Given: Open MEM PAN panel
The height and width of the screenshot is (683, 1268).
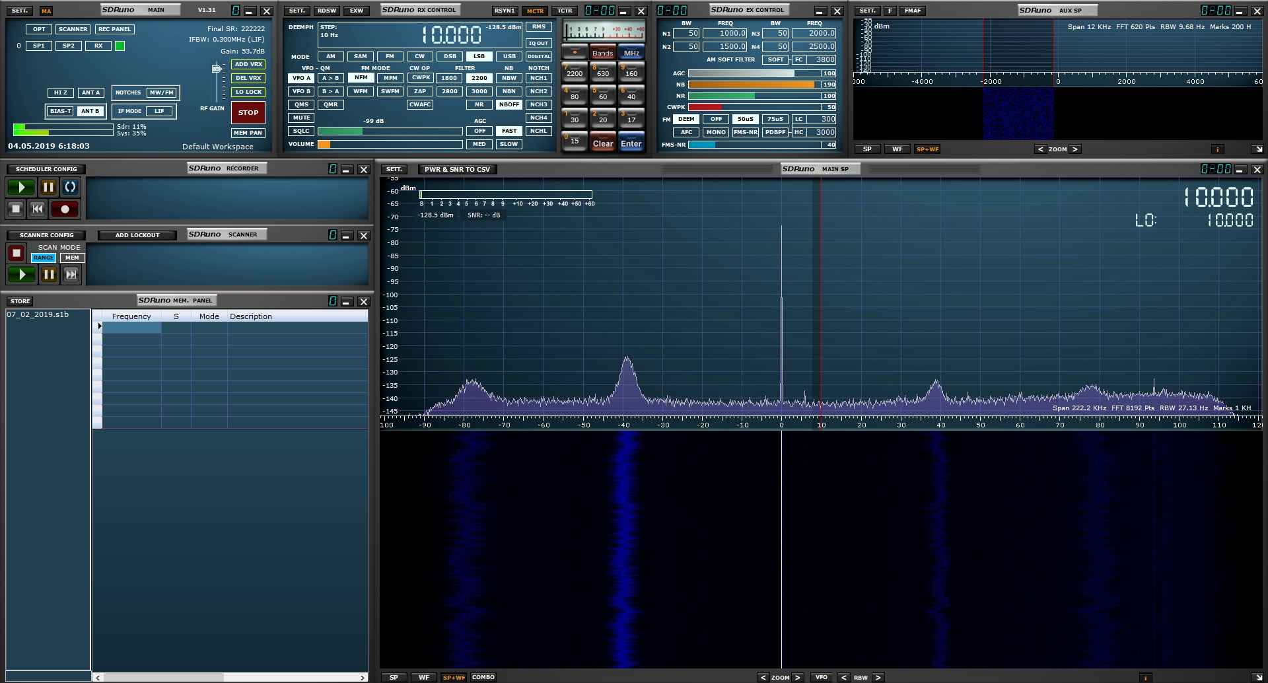Looking at the screenshot, I should coord(248,133).
